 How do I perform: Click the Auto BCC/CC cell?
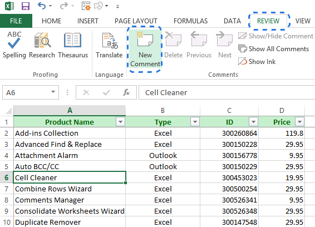[70, 166]
